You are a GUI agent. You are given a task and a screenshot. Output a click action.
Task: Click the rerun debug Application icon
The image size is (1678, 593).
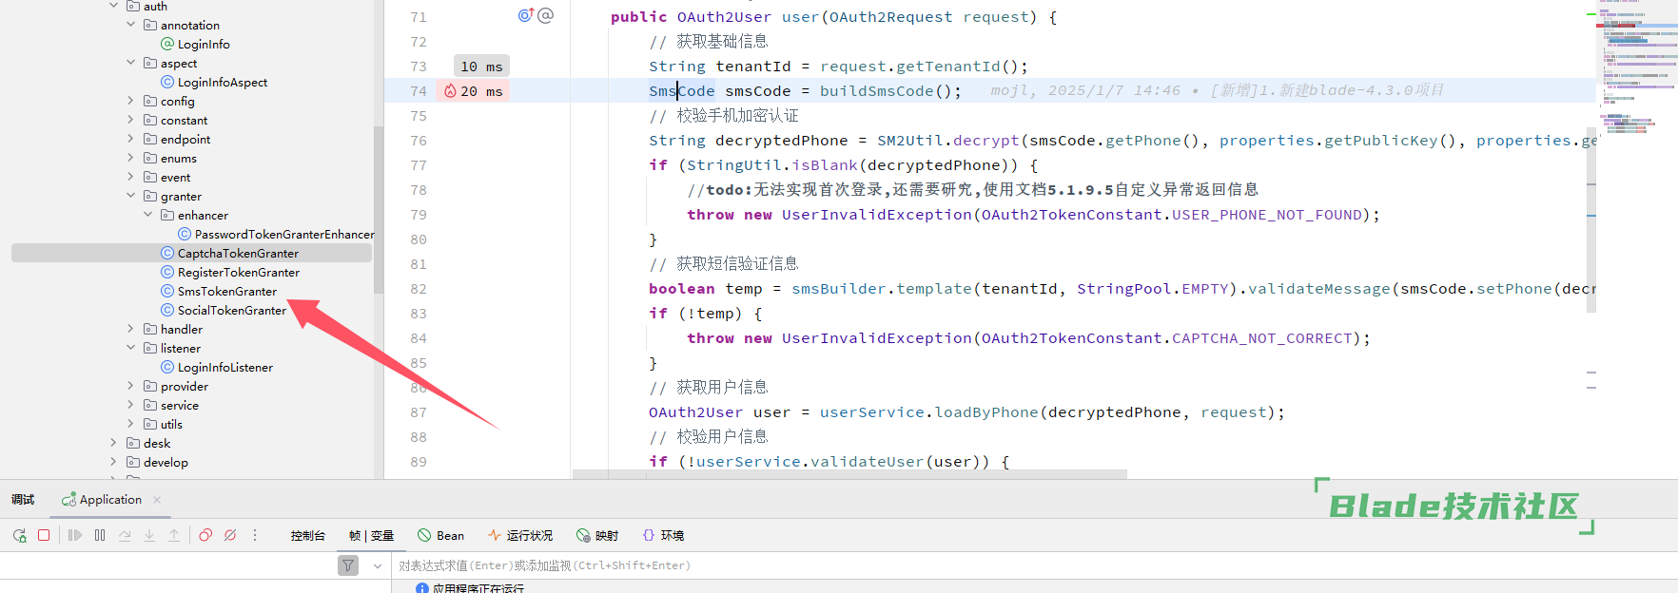[x=19, y=536]
